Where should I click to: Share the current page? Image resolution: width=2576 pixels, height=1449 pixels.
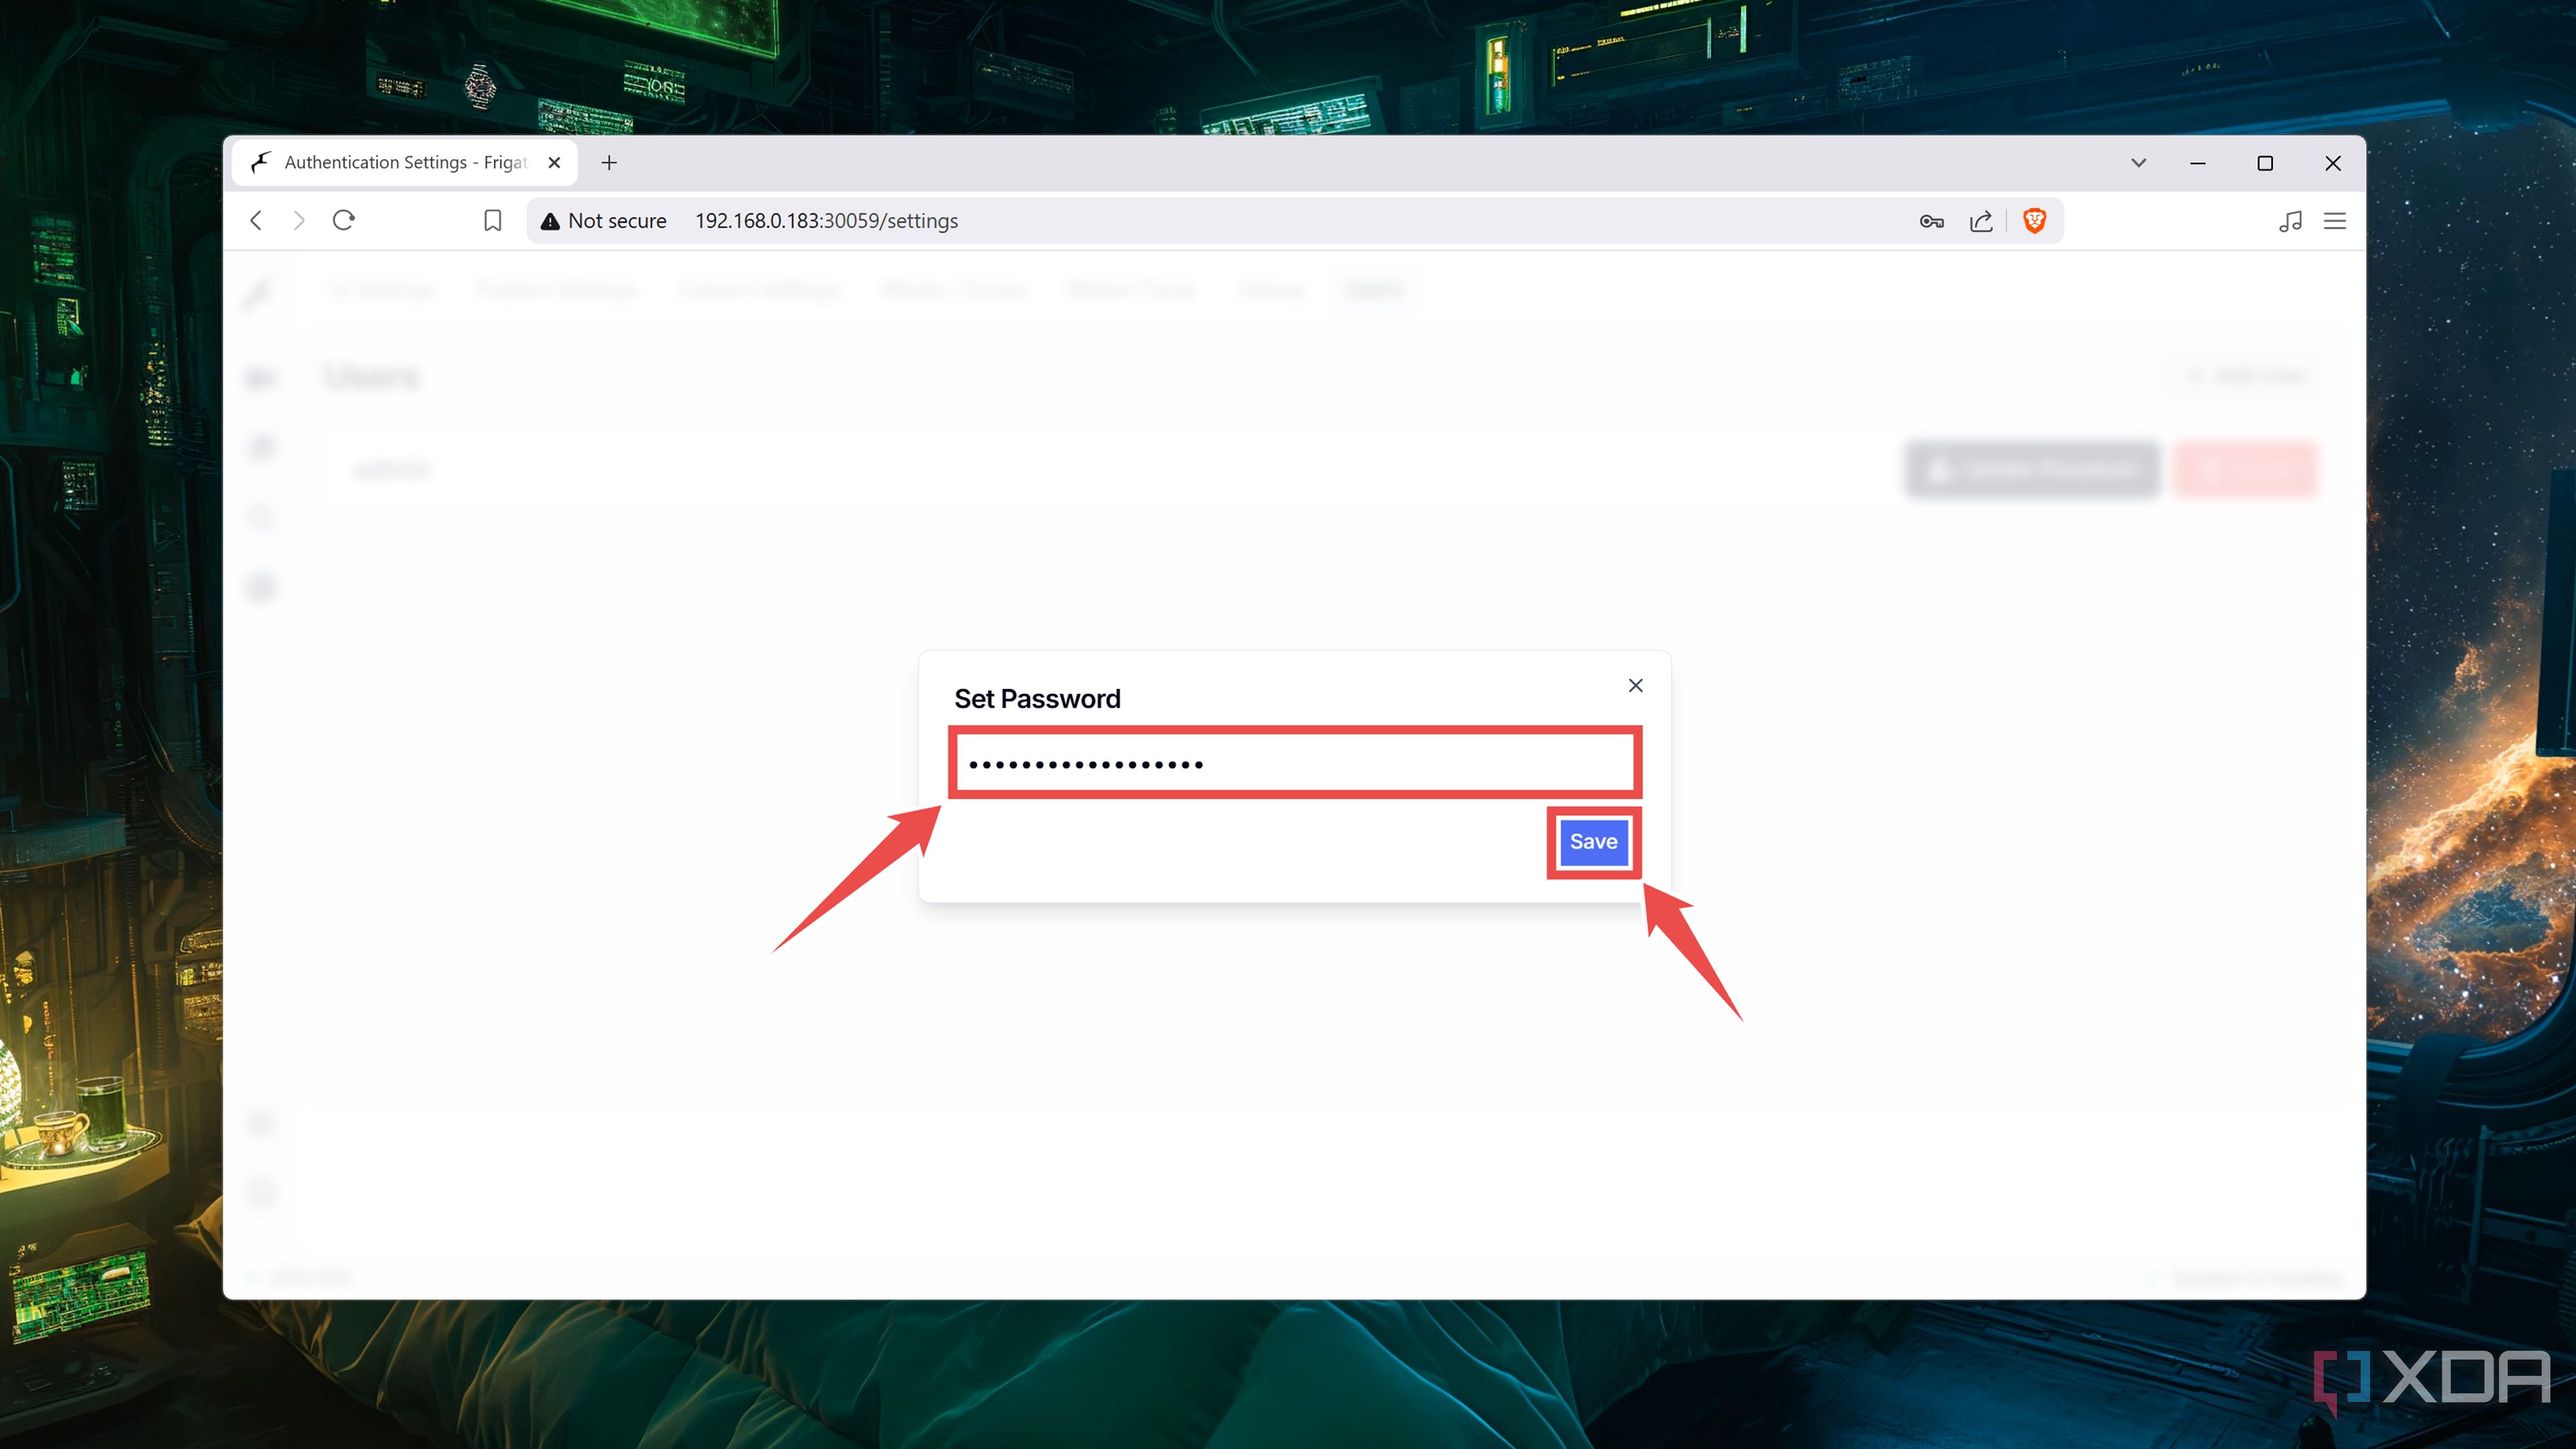pyautogui.click(x=1982, y=220)
